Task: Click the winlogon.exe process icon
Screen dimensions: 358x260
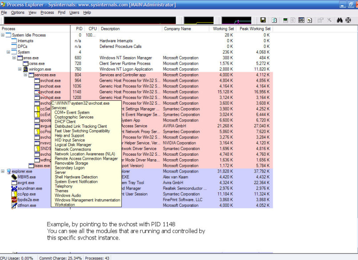Action: pos(26,69)
